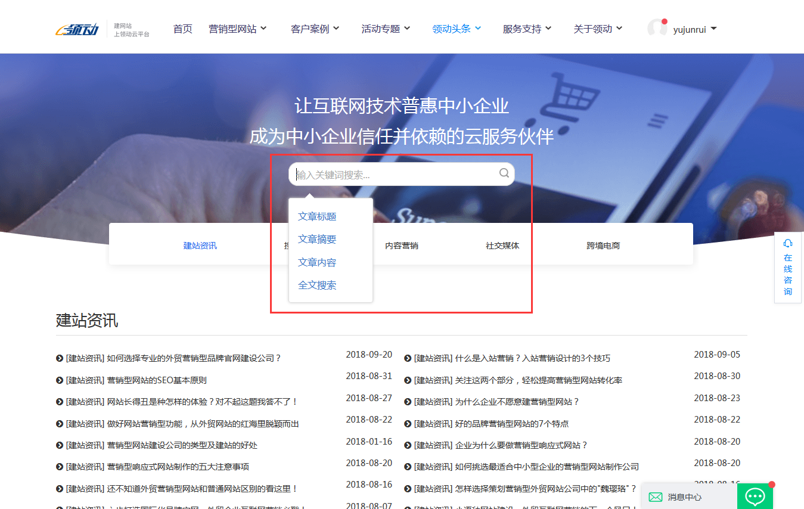Click the magnifier icon in the search box
804x509 pixels.
[x=504, y=173]
